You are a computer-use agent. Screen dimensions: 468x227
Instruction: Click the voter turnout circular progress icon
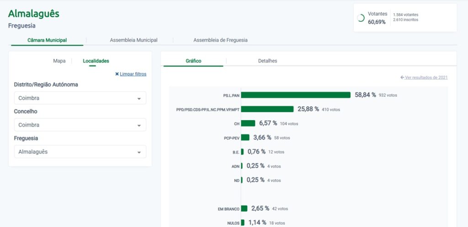pyautogui.click(x=361, y=18)
